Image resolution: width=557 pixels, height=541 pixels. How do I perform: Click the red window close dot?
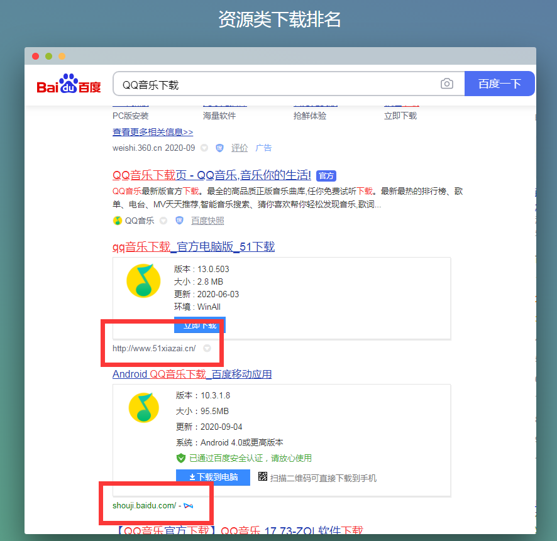pyautogui.click(x=36, y=56)
